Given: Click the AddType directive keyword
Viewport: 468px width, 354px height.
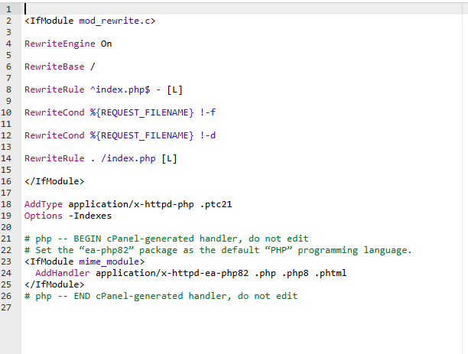Looking at the screenshot, I should (x=43, y=204).
